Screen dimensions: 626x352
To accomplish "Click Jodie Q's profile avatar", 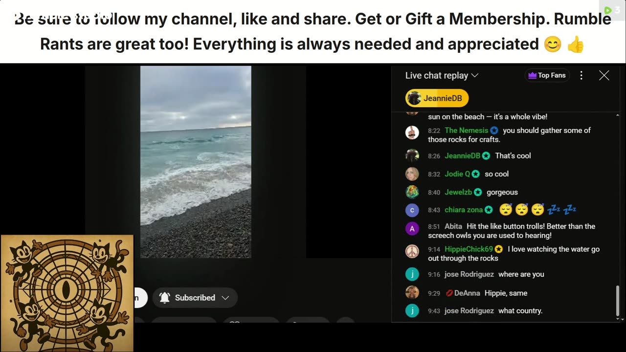I will click(x=412, y=174).
